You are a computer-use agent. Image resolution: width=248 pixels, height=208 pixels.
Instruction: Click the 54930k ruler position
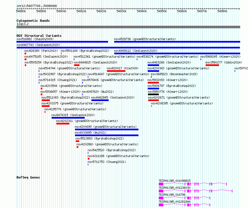(121, 11)
